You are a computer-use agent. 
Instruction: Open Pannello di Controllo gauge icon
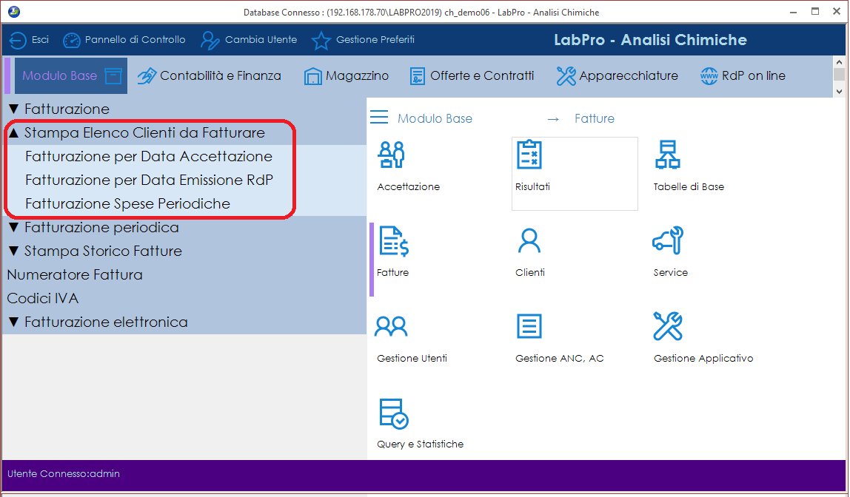(72, 40)
